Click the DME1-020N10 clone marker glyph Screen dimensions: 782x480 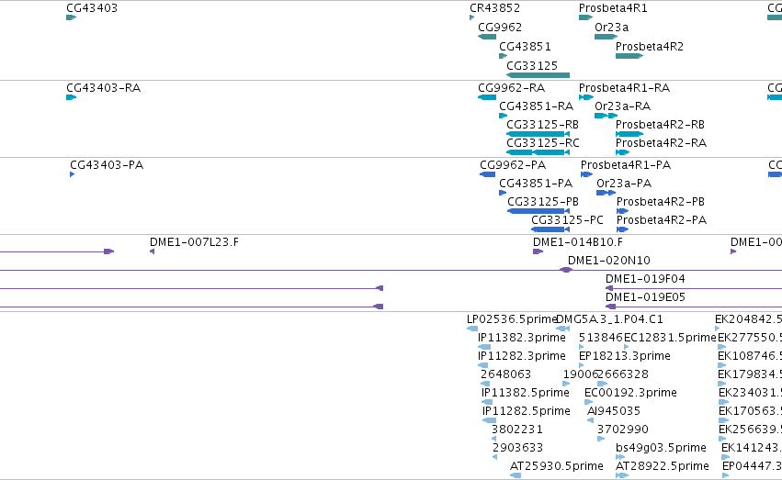565,270
